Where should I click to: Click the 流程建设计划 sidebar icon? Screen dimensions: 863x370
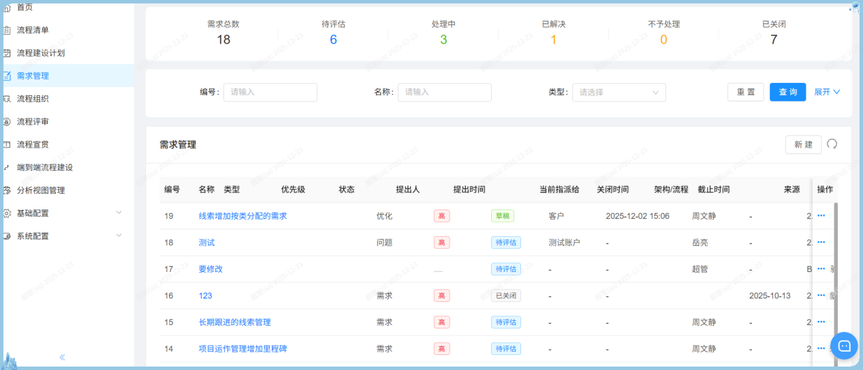(x=7, y=53)
